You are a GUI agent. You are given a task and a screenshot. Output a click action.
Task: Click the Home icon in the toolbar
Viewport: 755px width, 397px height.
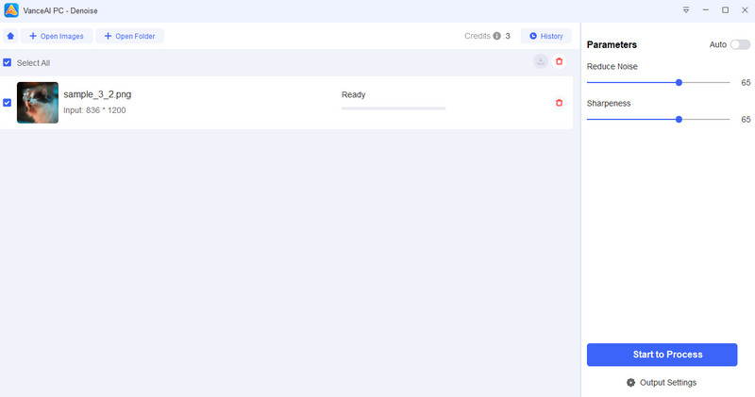(10, 37)
